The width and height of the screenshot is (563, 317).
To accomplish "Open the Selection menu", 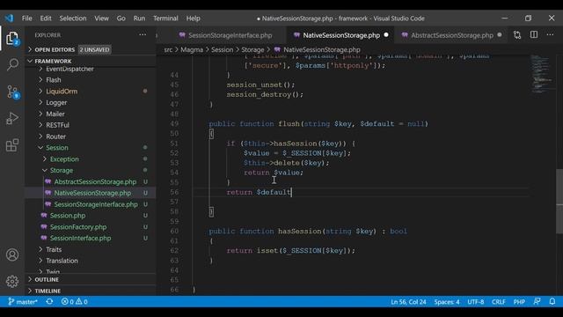I will pyautogui.click(x=73, y=18).
